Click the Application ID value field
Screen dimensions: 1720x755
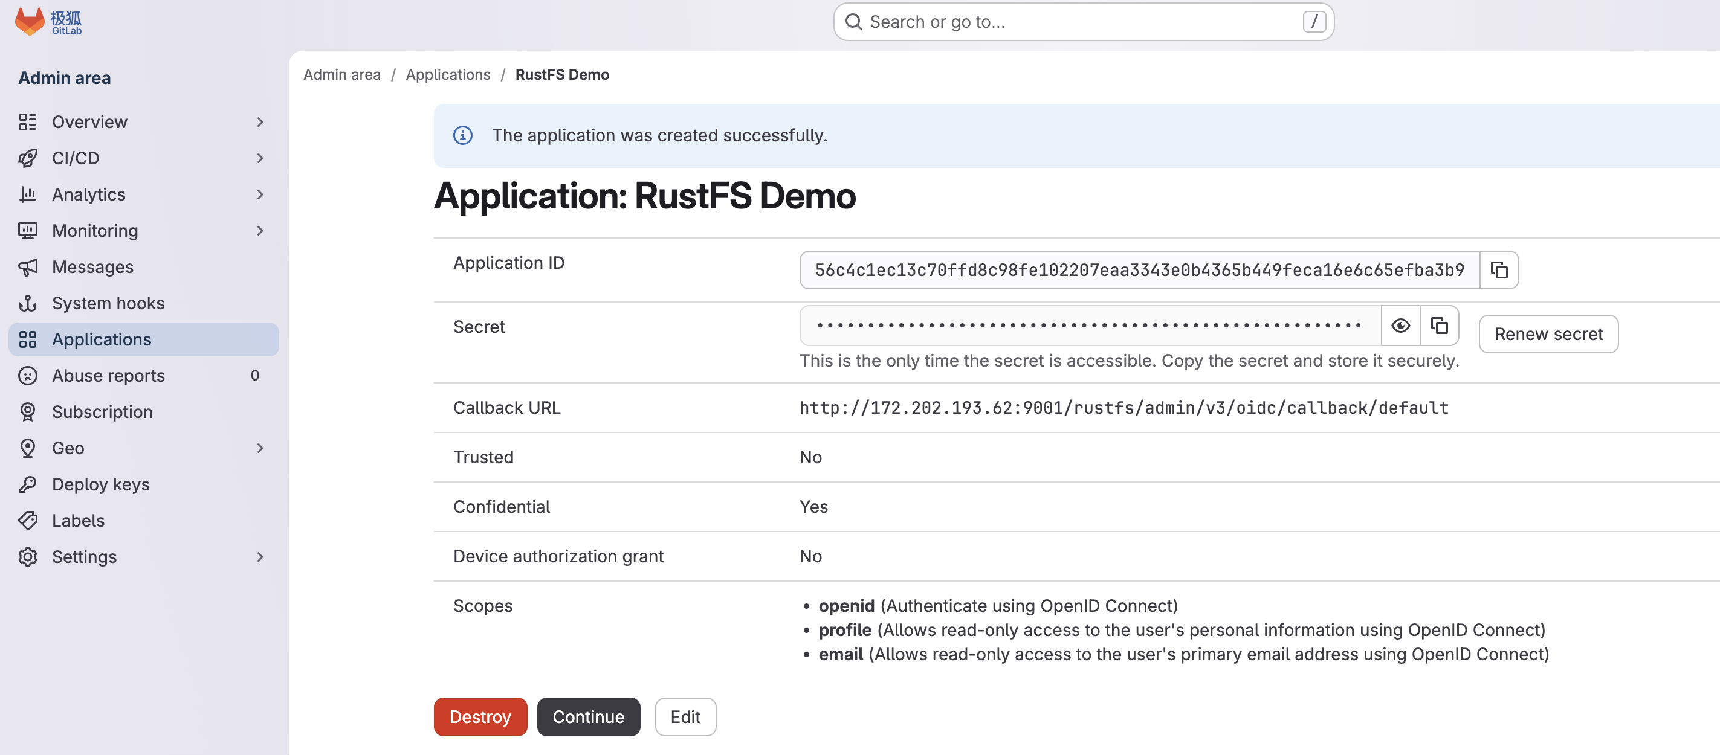click(1139, 270)
